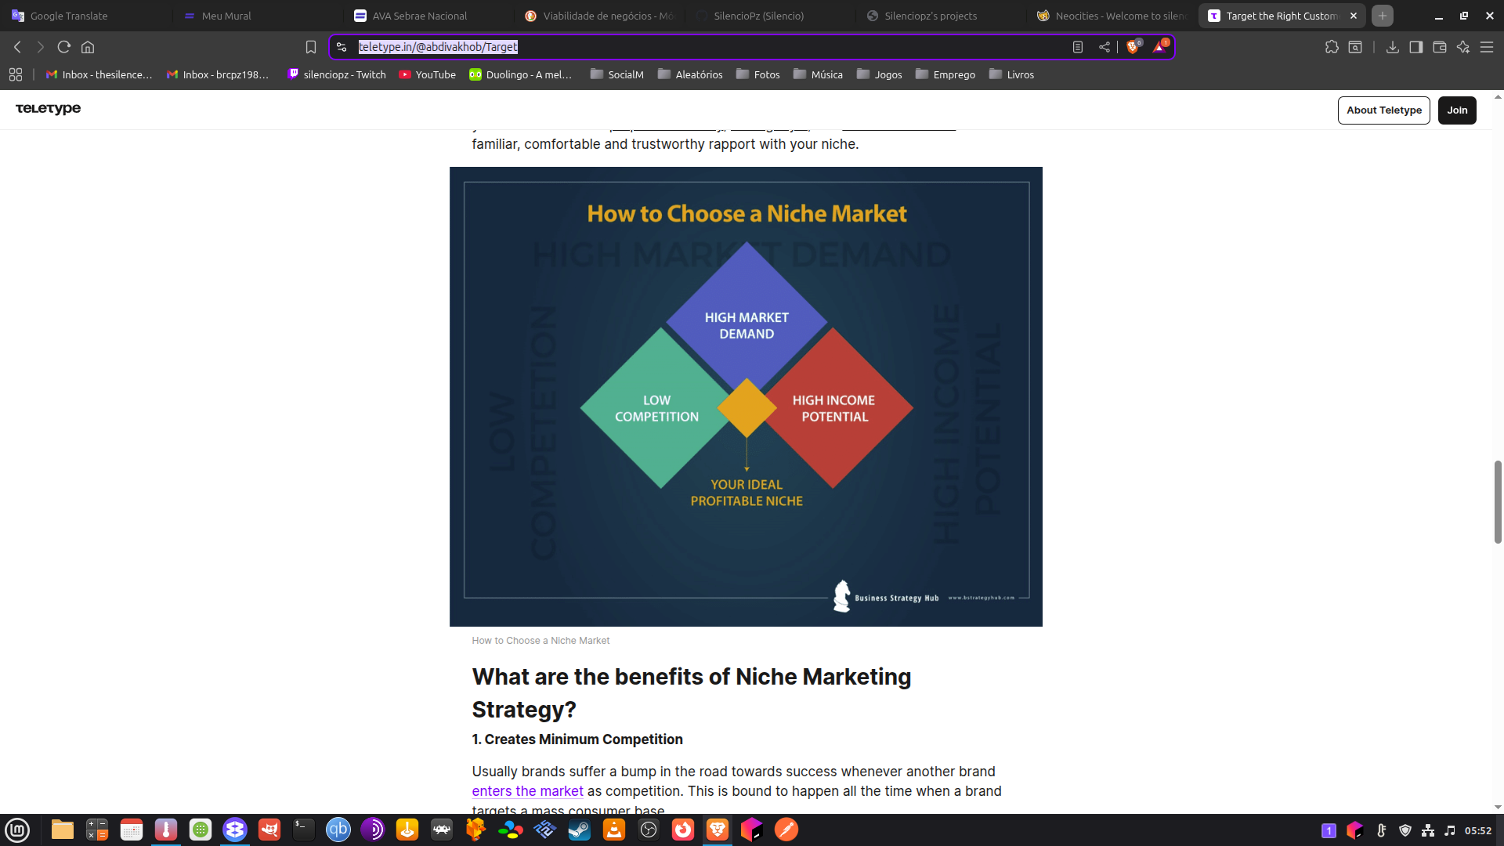Follow the 'enters the market' link
This screenshot has width=1504, height=846.
pos(527,791)
